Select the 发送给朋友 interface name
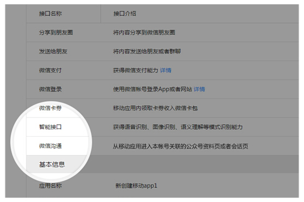The width and height of the screenshot is (304, 202). [x=53, y=51]
